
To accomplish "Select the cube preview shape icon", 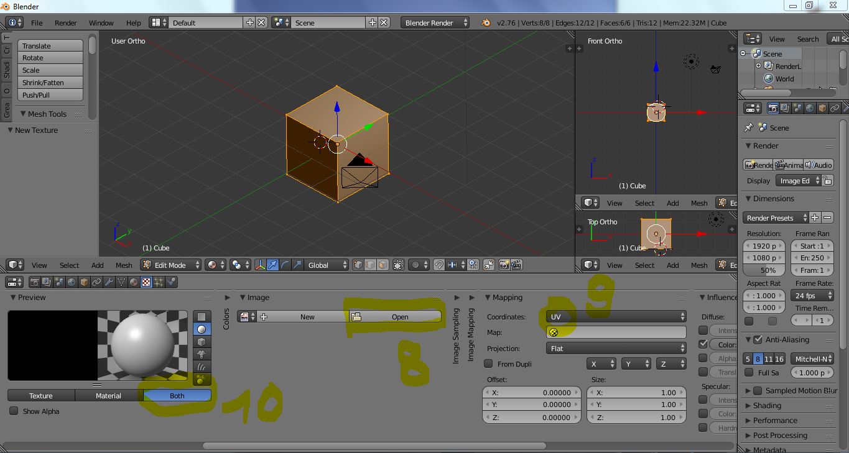I will pyautogui.click(x=202, y=342).
